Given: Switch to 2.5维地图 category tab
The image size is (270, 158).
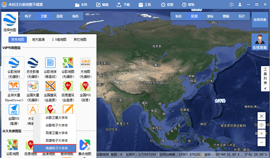Looking at the screenshot, I should [x=59, y=39].
